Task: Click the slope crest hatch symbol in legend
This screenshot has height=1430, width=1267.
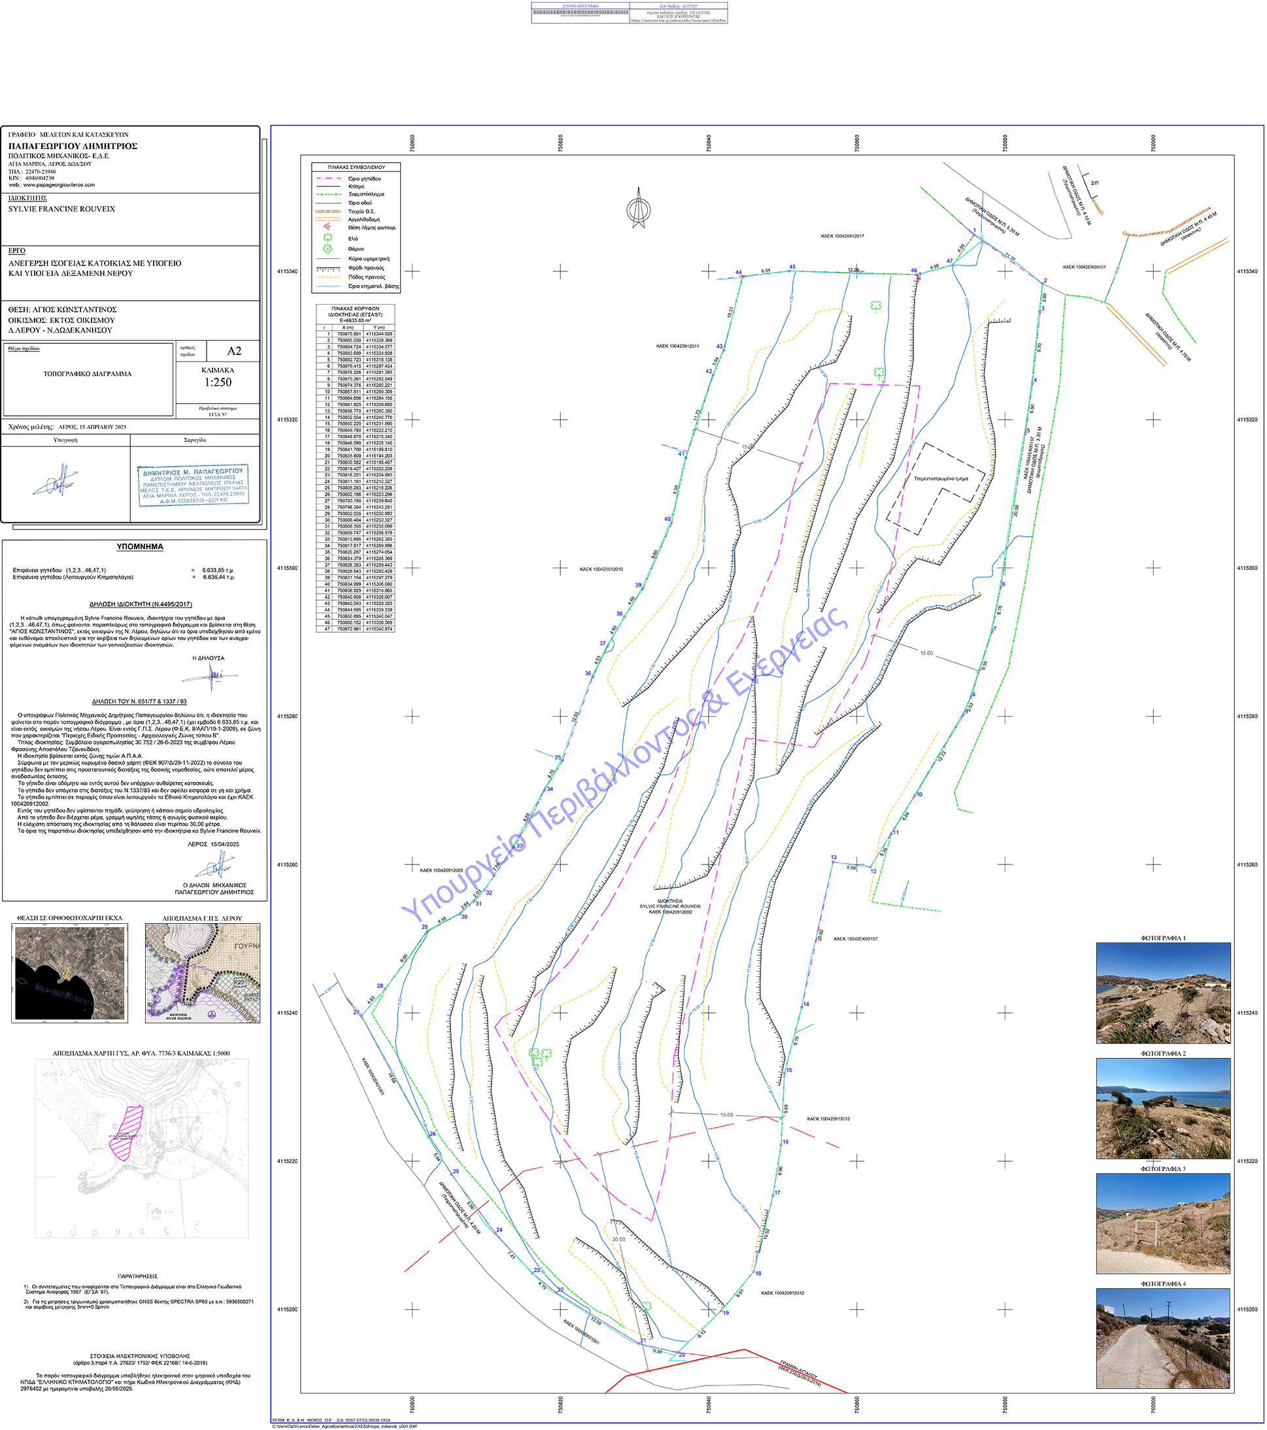Action: pos(329,269)
